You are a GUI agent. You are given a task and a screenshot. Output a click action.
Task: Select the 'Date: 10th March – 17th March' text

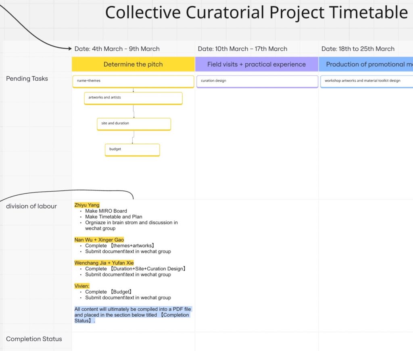click(242, 49)
